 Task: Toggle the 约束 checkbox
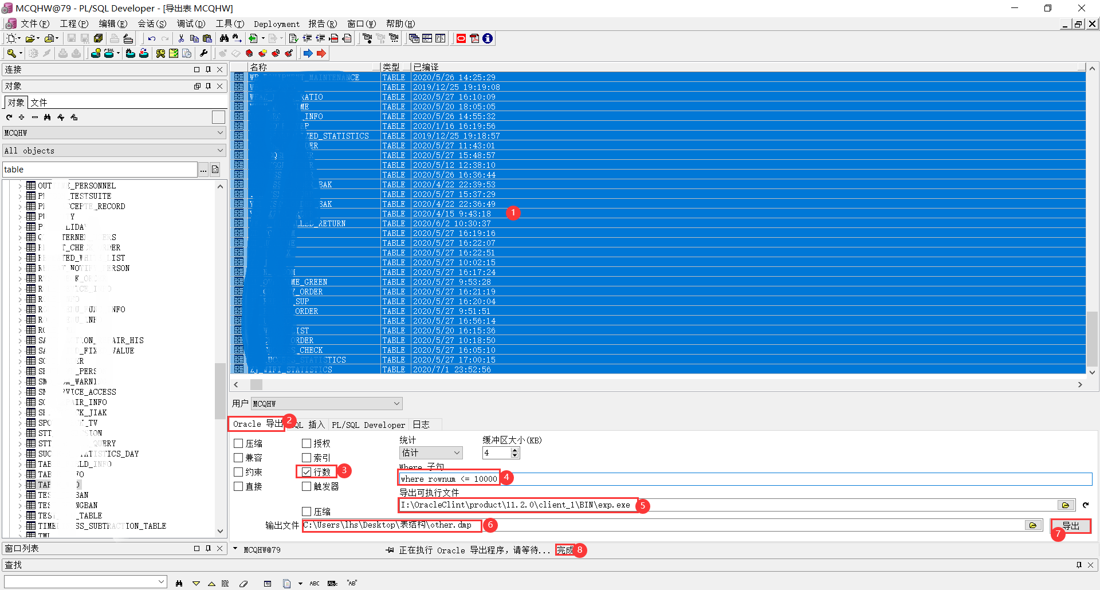239,472
